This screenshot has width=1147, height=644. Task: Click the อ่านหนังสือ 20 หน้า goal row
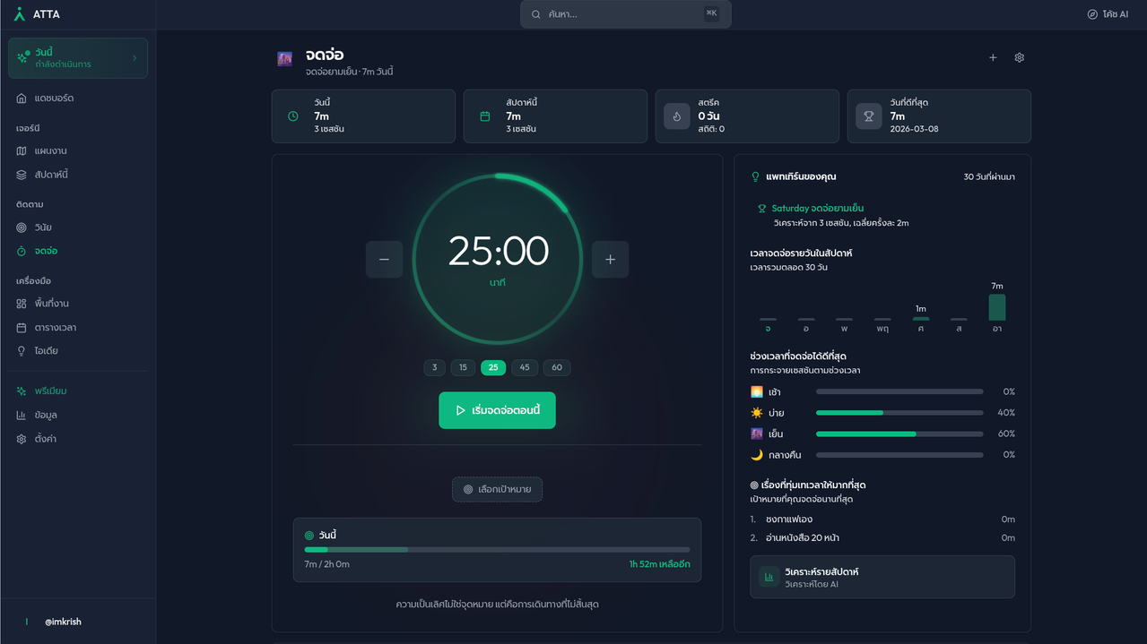pyautogui.click(x=882, y=537)
